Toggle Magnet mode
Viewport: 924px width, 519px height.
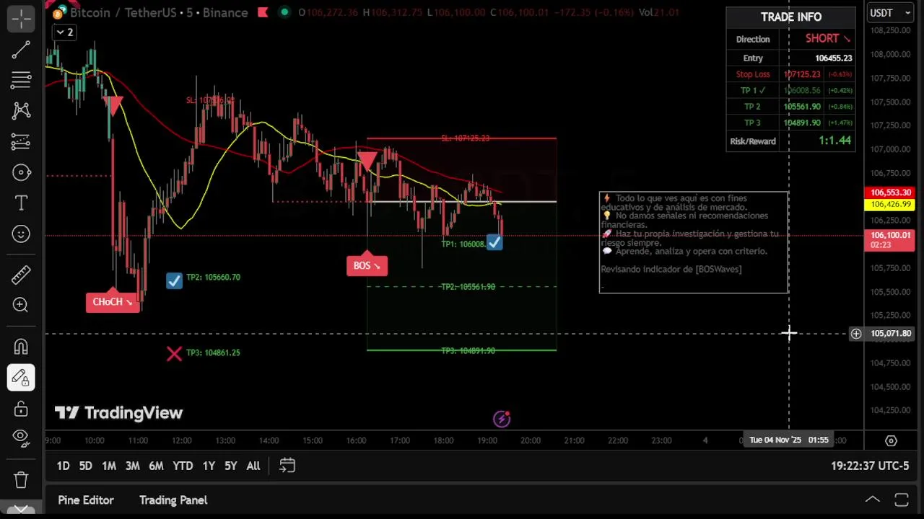point(21,347)
